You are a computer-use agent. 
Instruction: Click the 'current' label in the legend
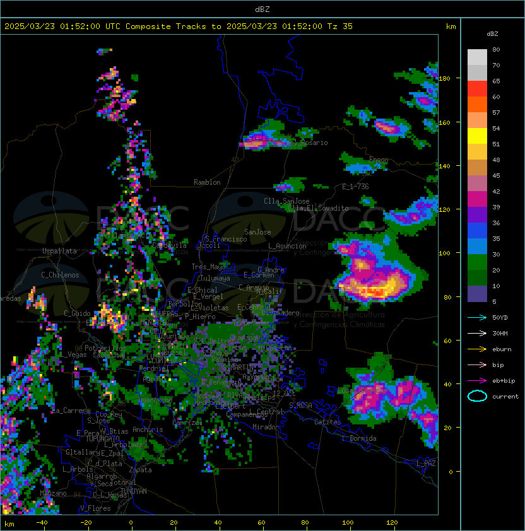(x=505, y=397)
